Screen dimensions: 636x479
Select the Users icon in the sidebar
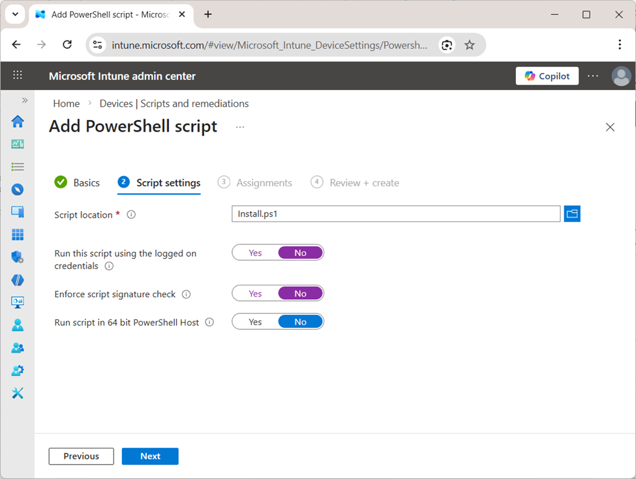point(18,325)
